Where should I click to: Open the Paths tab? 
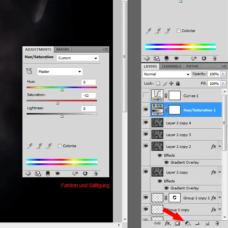[x=192, y=67]
